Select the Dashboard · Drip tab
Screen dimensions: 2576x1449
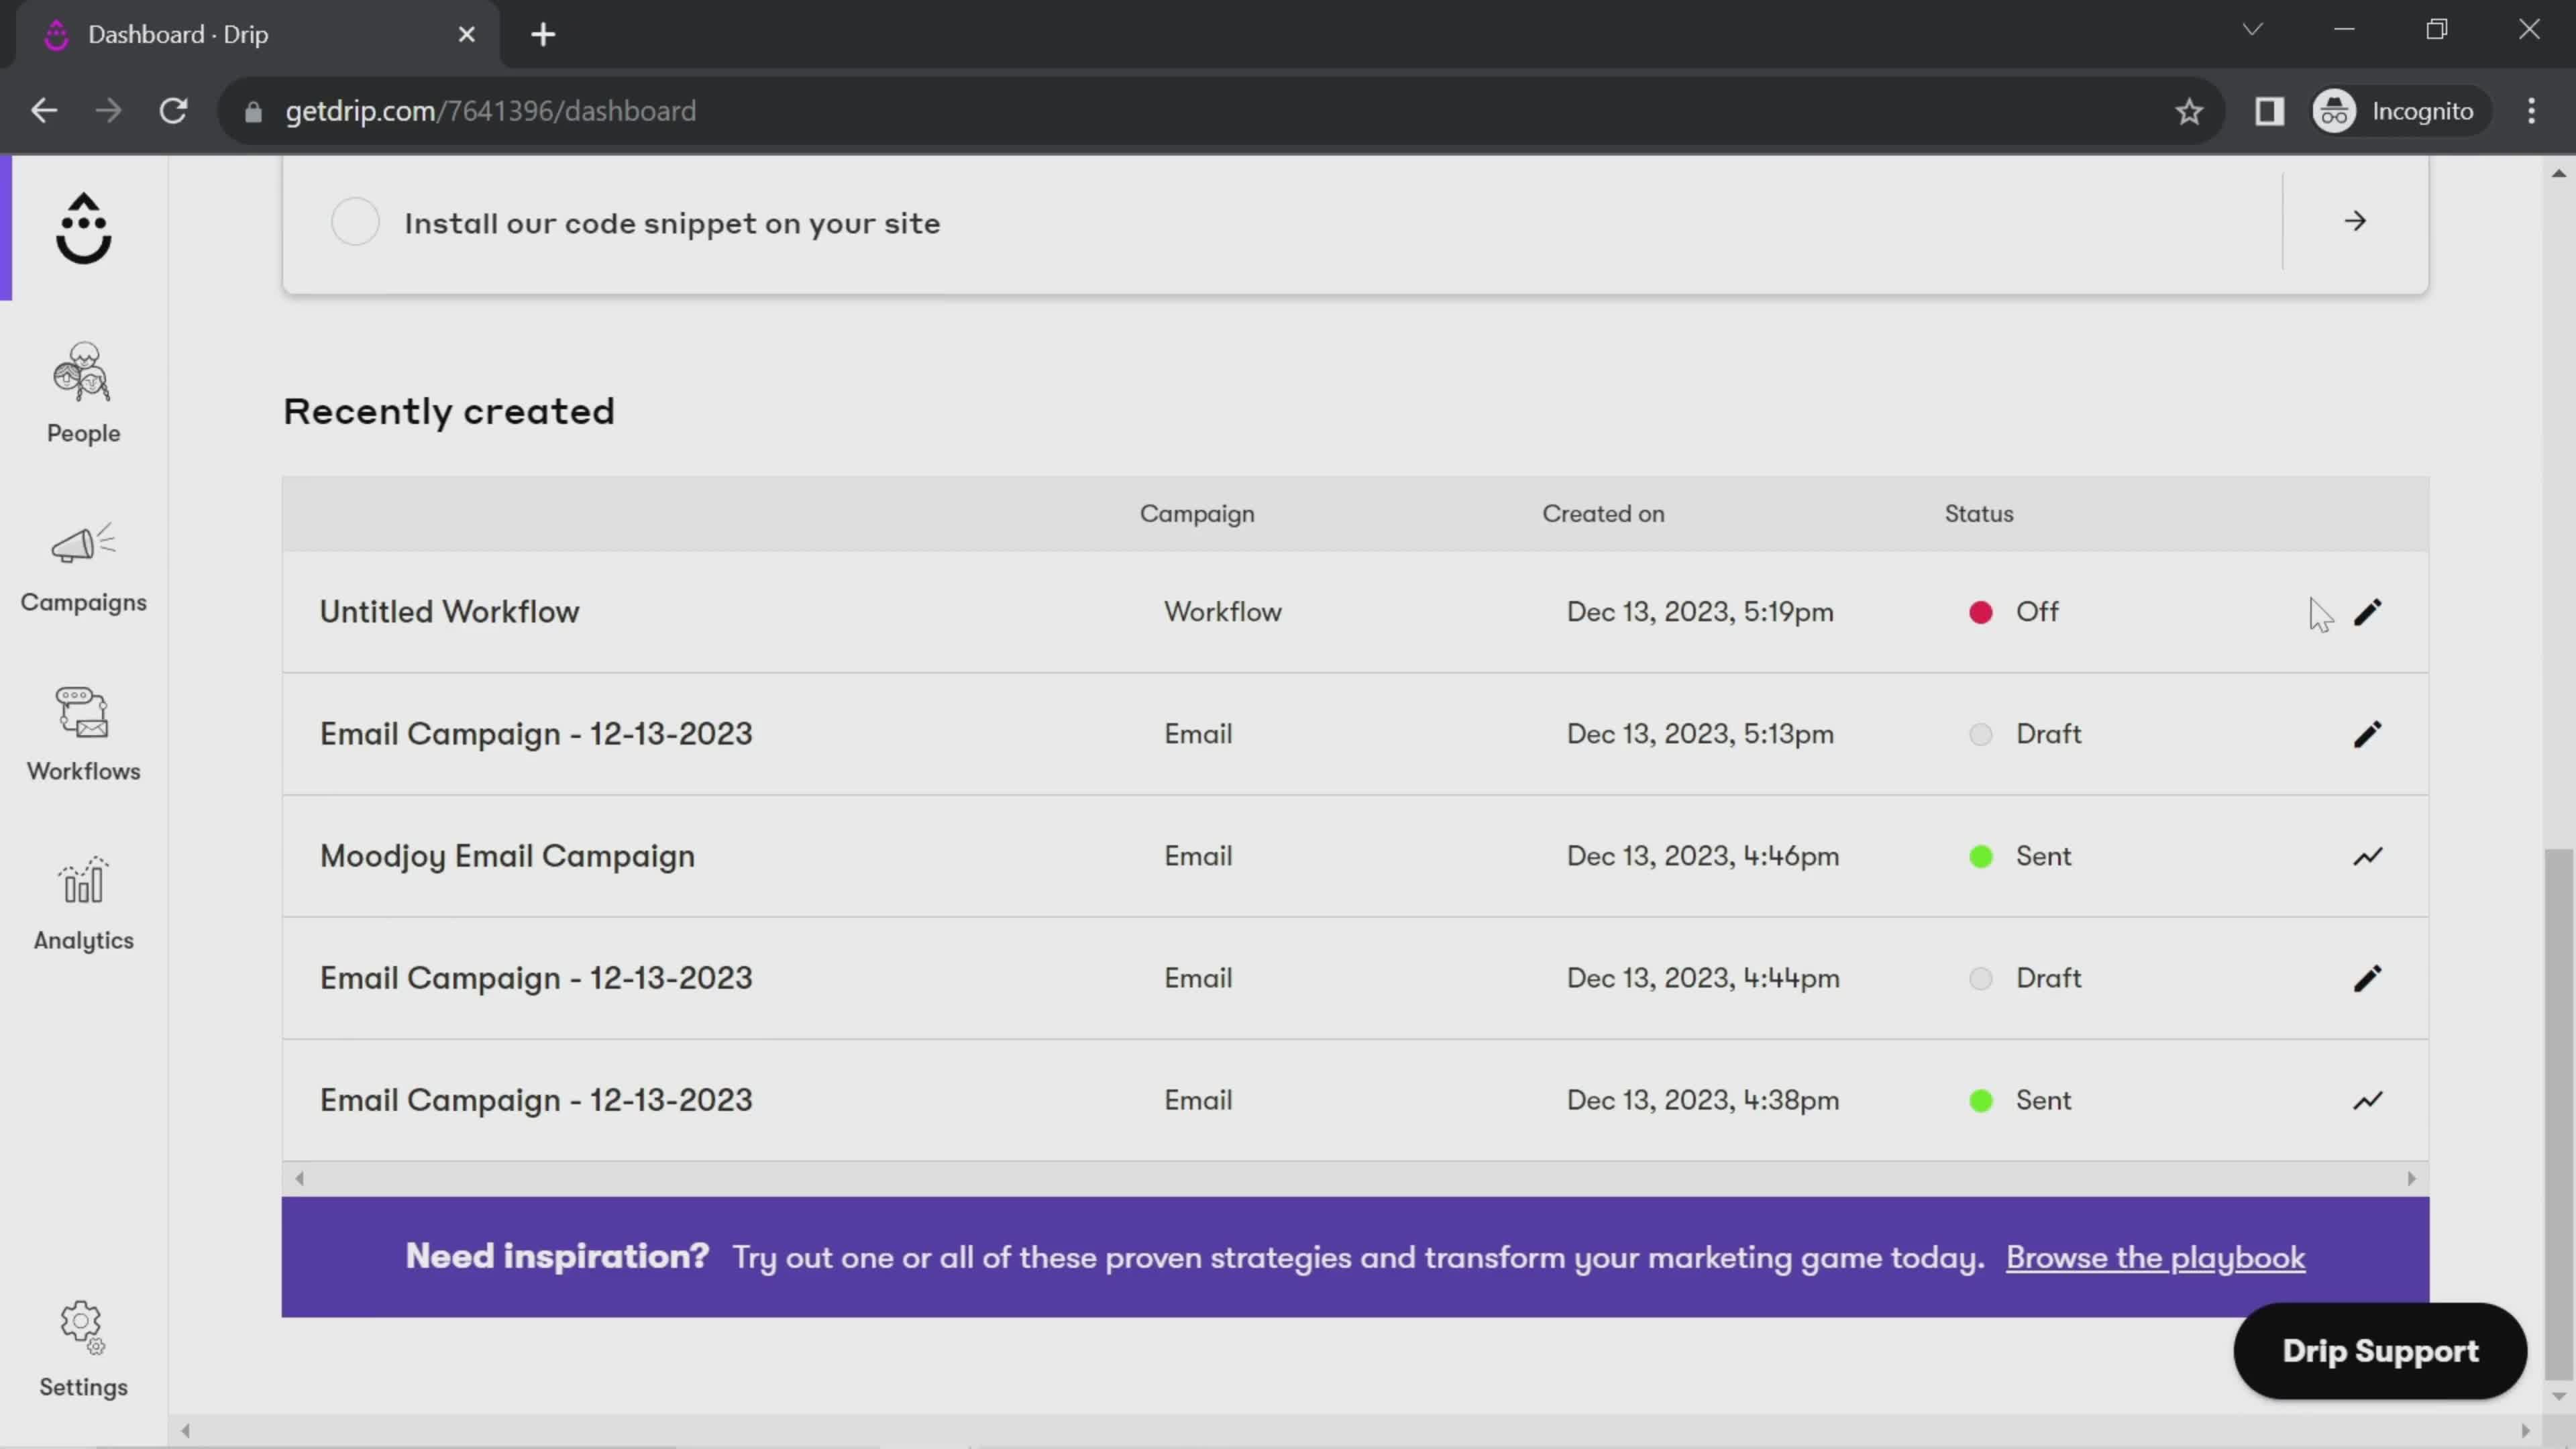(257, 35)
